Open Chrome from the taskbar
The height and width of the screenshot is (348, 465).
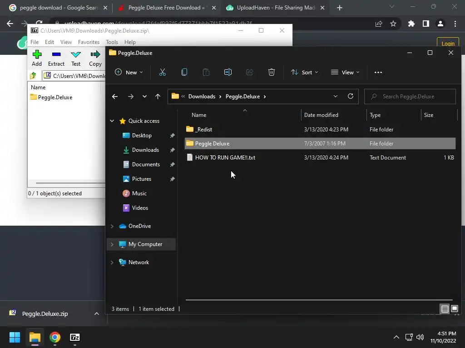(55, 337)
